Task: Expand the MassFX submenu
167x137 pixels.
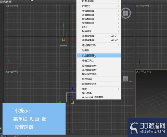Action: point(99,31)
